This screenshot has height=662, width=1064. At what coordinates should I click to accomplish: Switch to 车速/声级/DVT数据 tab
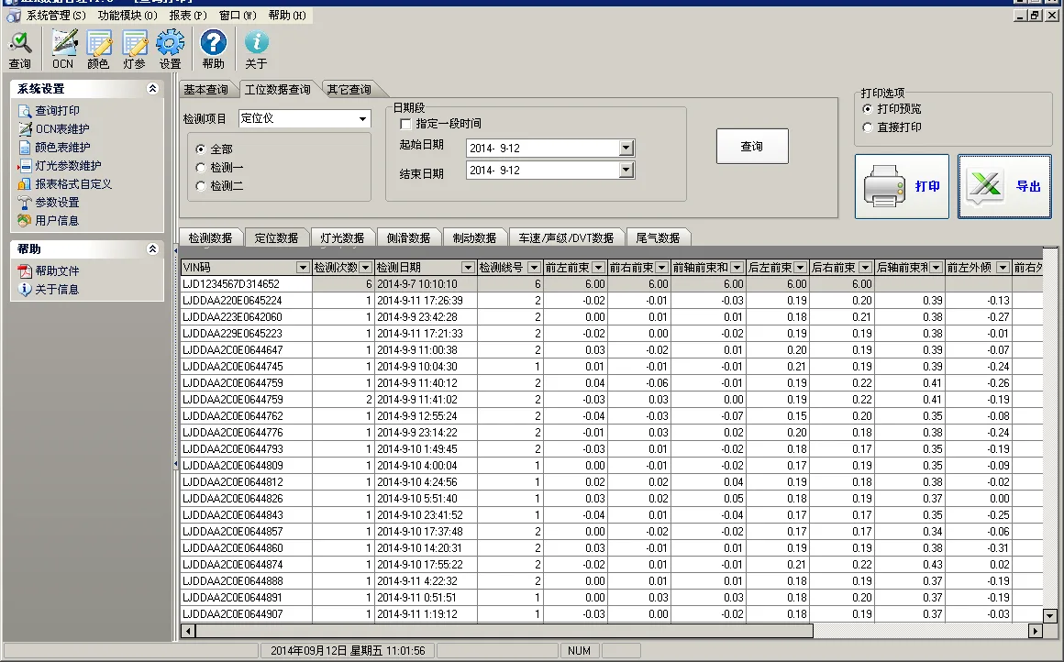click(x=566, y=238)
